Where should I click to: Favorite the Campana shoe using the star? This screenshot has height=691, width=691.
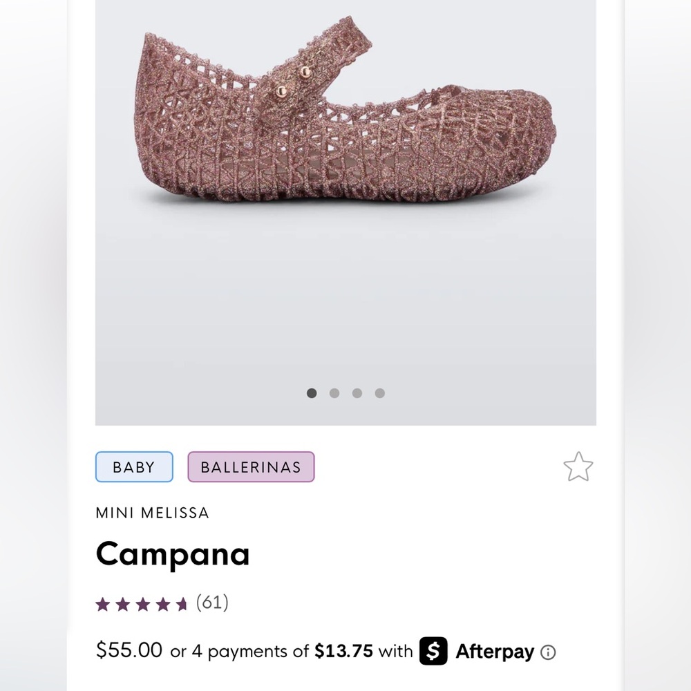[x=578, y=466]
